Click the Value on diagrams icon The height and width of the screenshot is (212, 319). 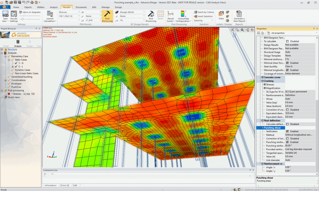(x=20, y=12)
